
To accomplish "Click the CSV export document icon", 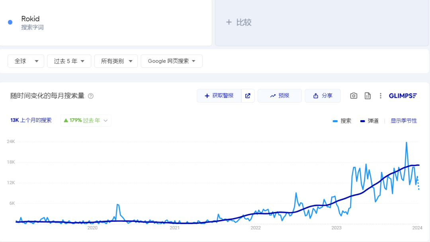I will (367, 96).
